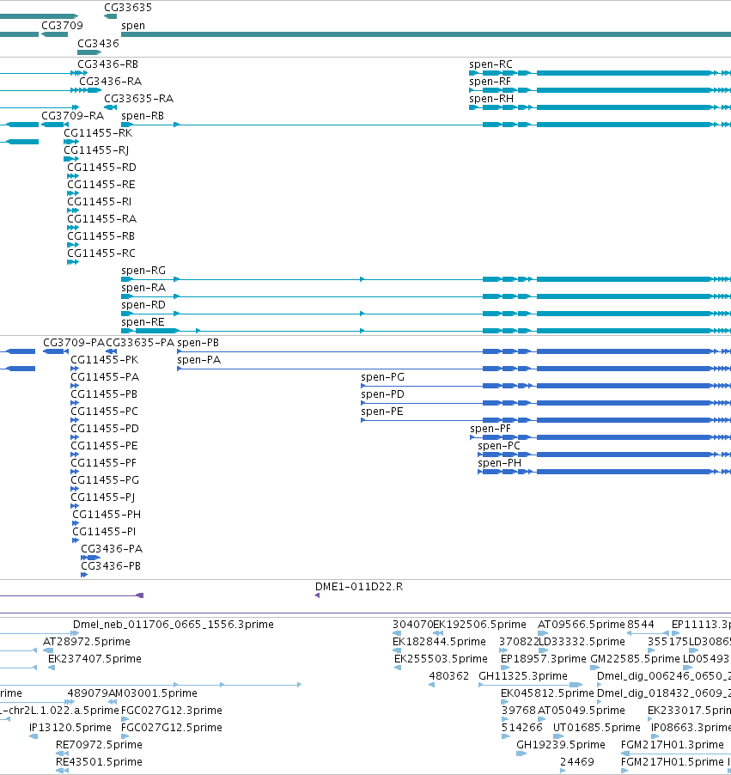Click the CG11455-RB transcript label
This screenshot has width=731, height=775.
point(101,235)
